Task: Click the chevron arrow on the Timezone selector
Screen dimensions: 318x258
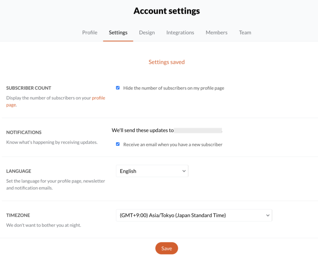Action: click(x=268, y=215)
